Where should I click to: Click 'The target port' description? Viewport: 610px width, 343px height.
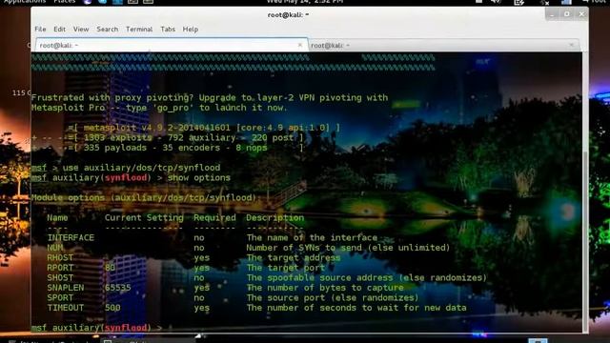coord(286,268)
